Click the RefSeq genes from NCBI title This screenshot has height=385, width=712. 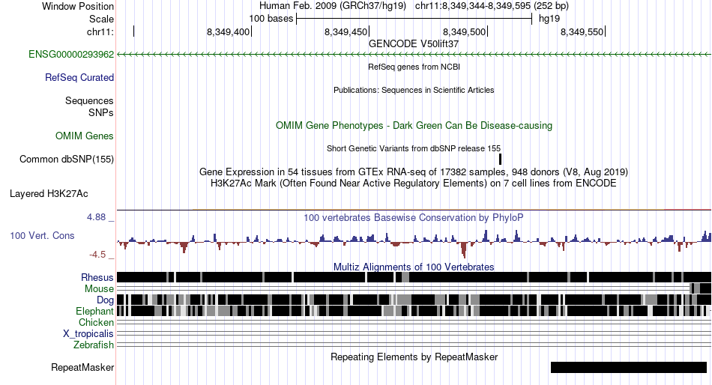pyautogui.click(x=414, y=67)
